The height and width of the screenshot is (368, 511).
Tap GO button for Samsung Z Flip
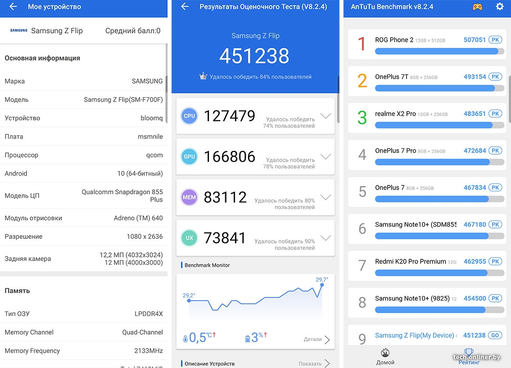[x=495, y=335]
